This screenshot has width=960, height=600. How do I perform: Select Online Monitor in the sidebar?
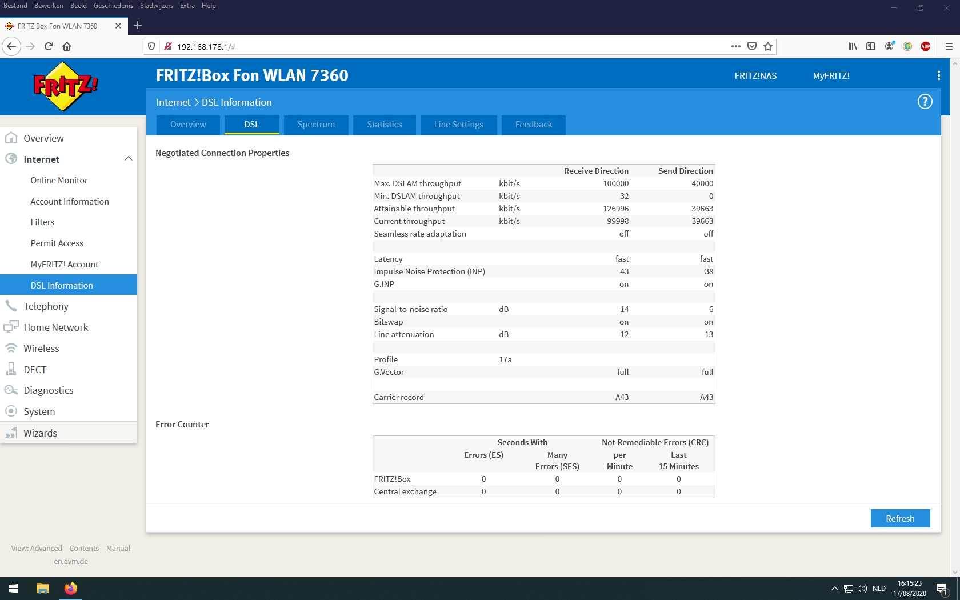click(x=59, y=181)
